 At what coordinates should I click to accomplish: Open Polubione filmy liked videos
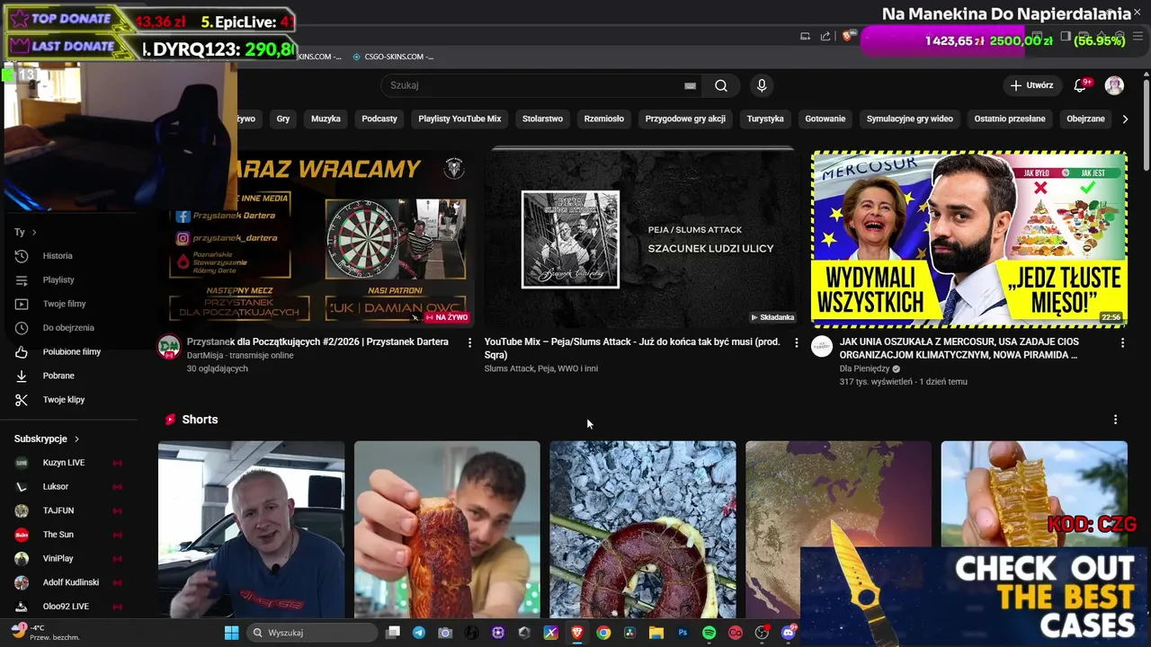[x=74, y=351]
